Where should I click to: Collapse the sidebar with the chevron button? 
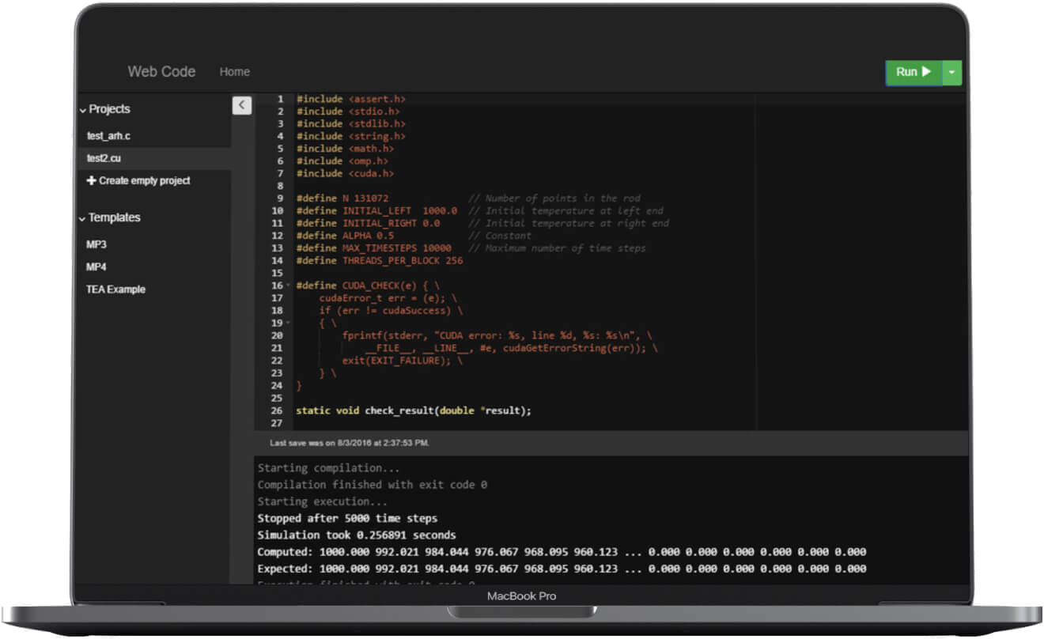pyautogui.click(x=242, y=105)
